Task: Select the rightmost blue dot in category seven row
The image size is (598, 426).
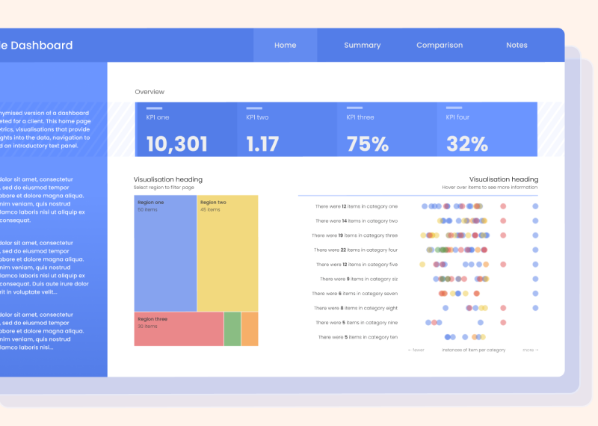Action: coord(535,293)
